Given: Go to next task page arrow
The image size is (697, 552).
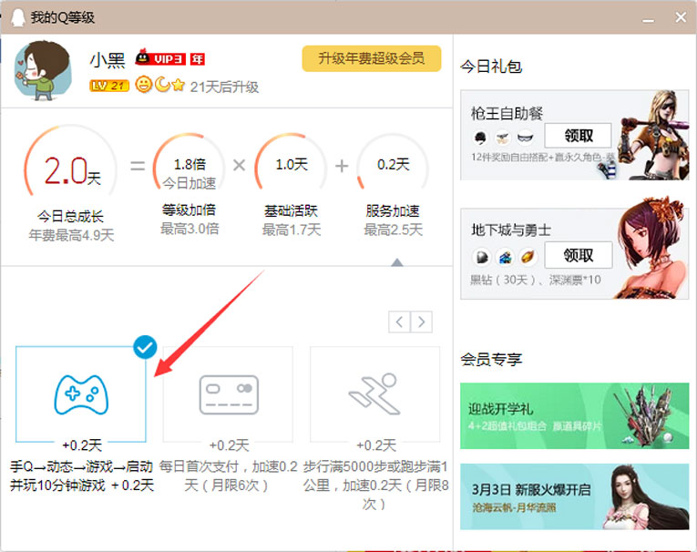Looking at the screenshot, I should 422,322.
